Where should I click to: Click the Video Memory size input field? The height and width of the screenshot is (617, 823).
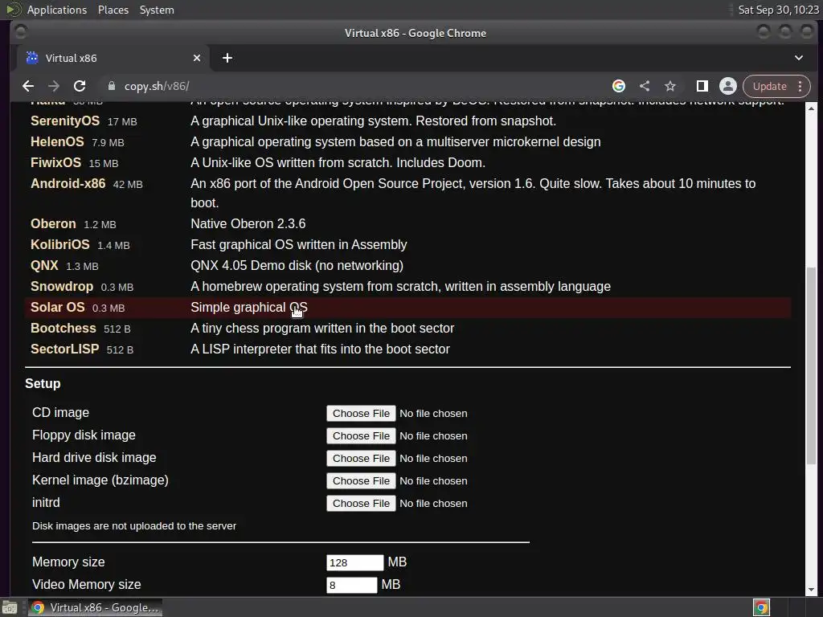pyautogui.click(x=352, y=585)
